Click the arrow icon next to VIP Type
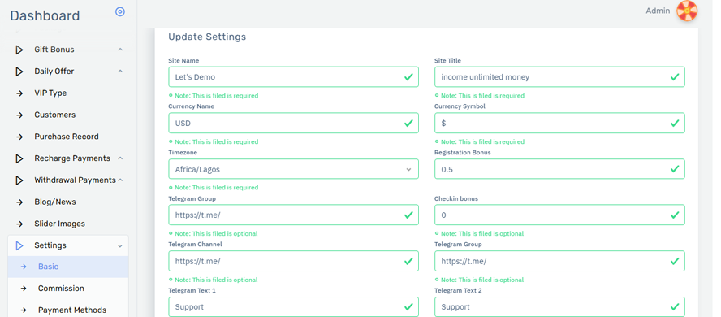The image size is (721, 317). pos(19,93)
